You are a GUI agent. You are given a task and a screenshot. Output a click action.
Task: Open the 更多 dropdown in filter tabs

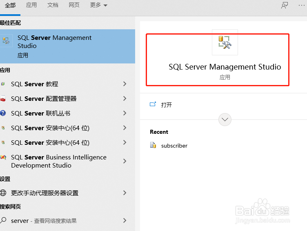pos(99,5)
